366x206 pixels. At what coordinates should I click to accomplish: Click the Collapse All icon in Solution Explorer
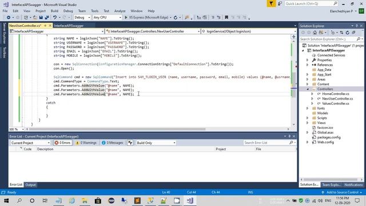pos(353,33)
